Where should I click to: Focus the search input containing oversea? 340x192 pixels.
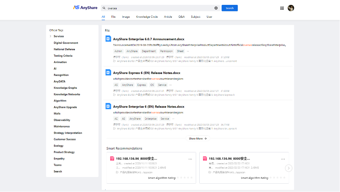pos(161,8)
